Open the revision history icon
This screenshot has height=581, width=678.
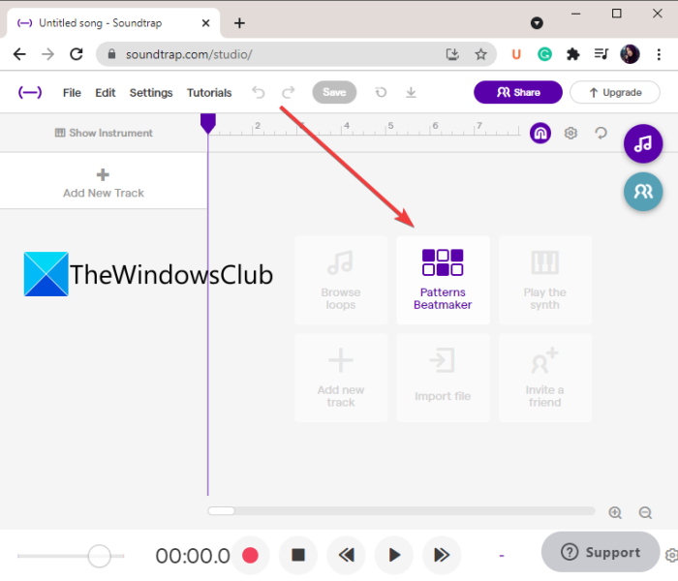tap(381, 92)
